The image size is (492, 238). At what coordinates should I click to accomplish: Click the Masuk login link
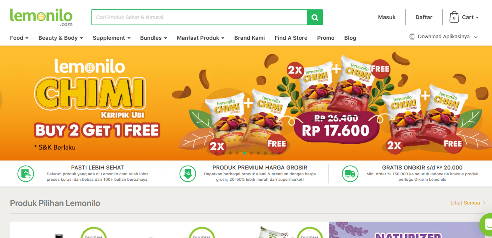pyautogui.click(x=387, y=17)
